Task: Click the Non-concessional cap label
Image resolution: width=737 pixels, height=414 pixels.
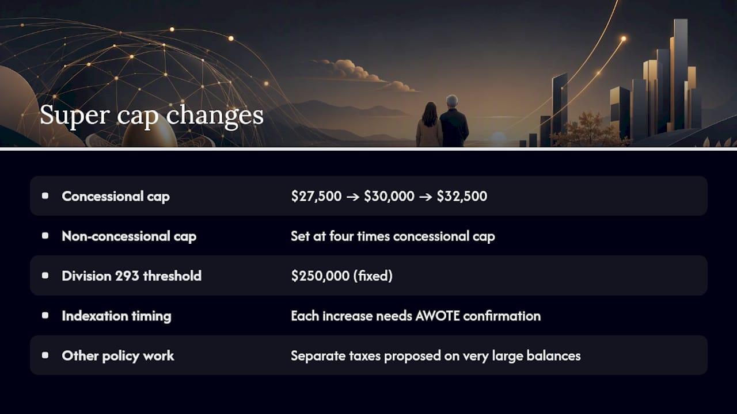Action: pyautogui.click(x=129, y=236)
